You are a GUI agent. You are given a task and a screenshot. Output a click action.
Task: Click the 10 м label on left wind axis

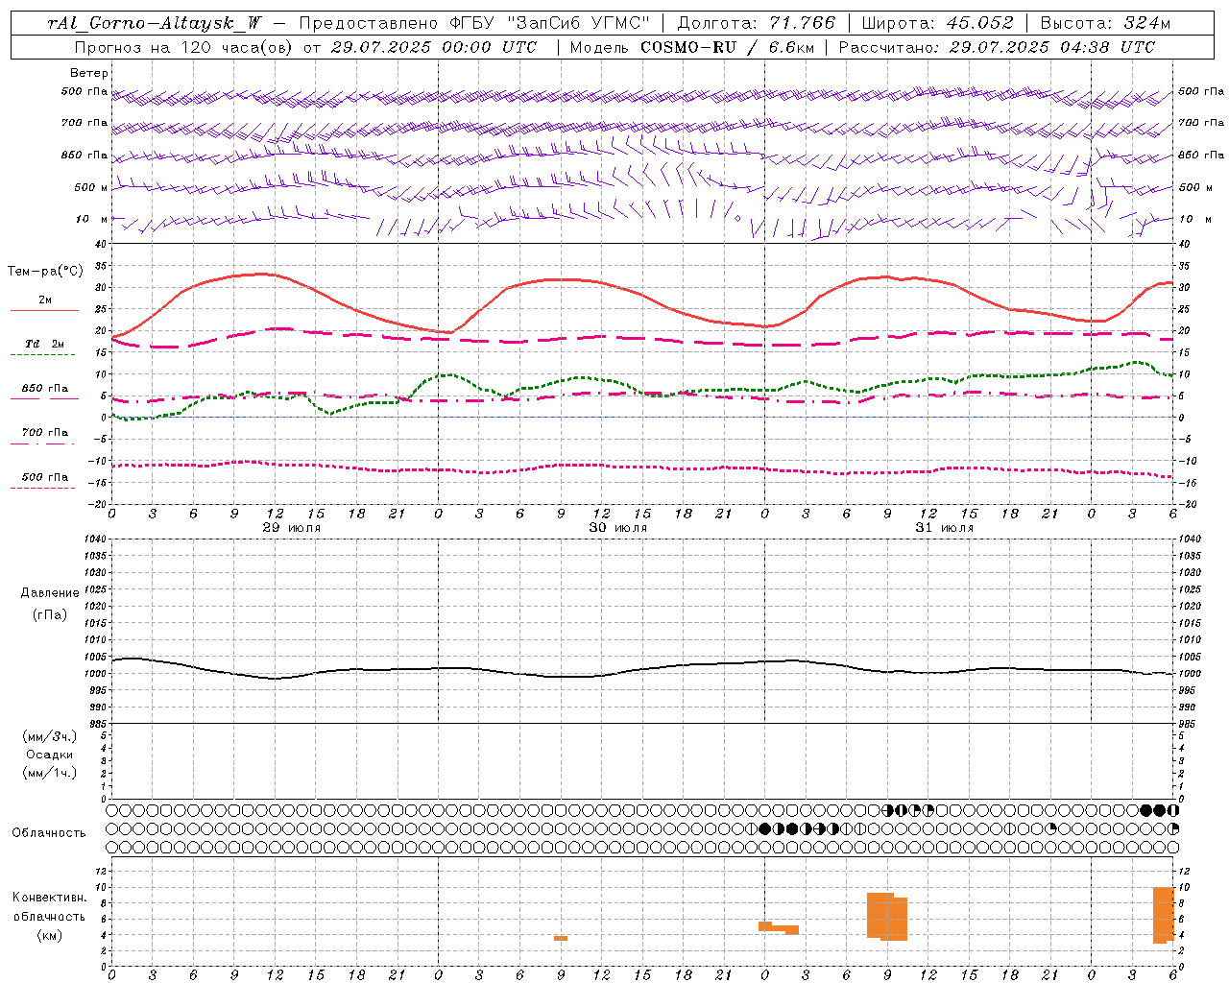[x=92, y=219]
